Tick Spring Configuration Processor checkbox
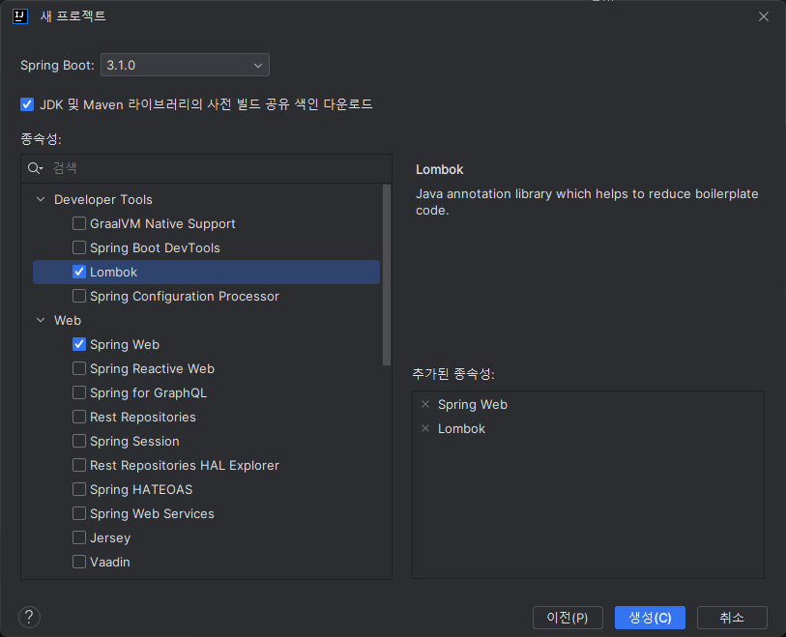Viewport: 786px width, 637px height. (79, 296)
